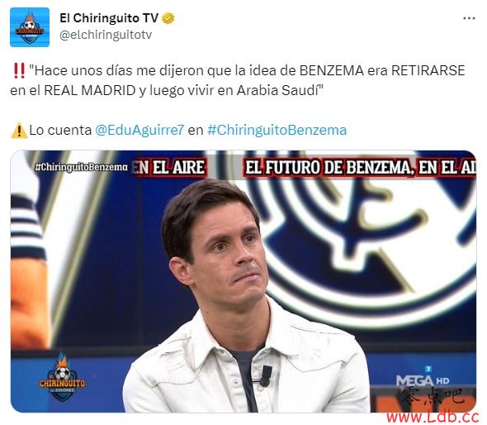This screenshot has width=487, height=425.
Task: Open the tweet's embedded image
Action: (x=243, y=282)
